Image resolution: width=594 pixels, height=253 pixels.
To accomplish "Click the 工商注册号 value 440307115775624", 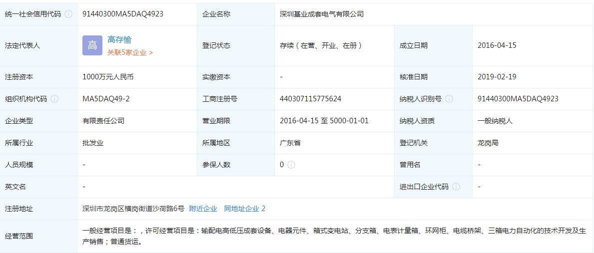I will [311, 99].
